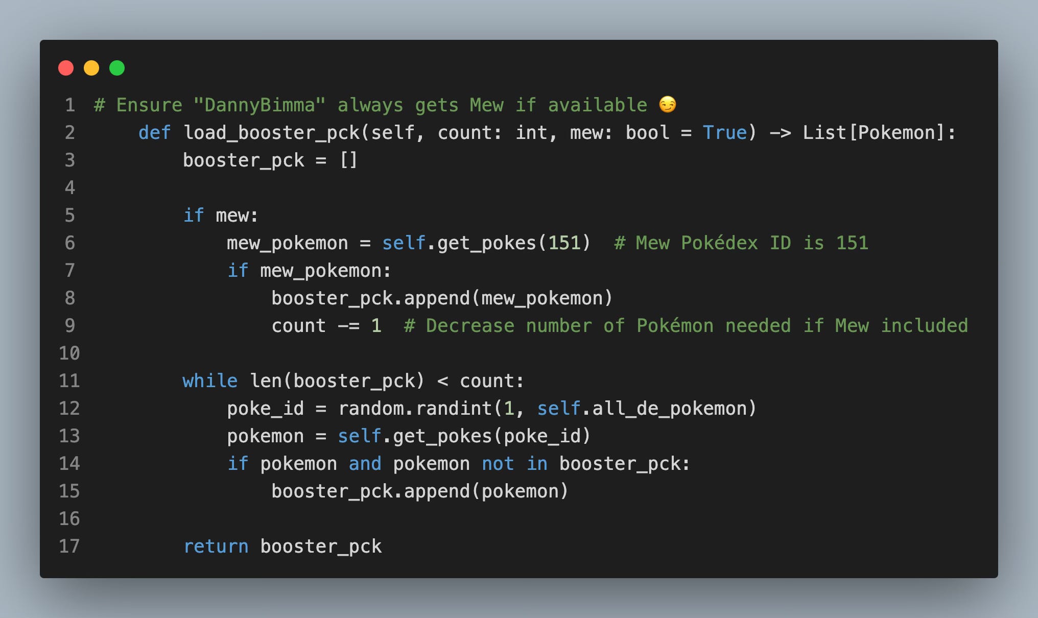Screen dimensions: 1038x618
Task: Click the yellow minimize dot
Action: [x=91, y=68]
